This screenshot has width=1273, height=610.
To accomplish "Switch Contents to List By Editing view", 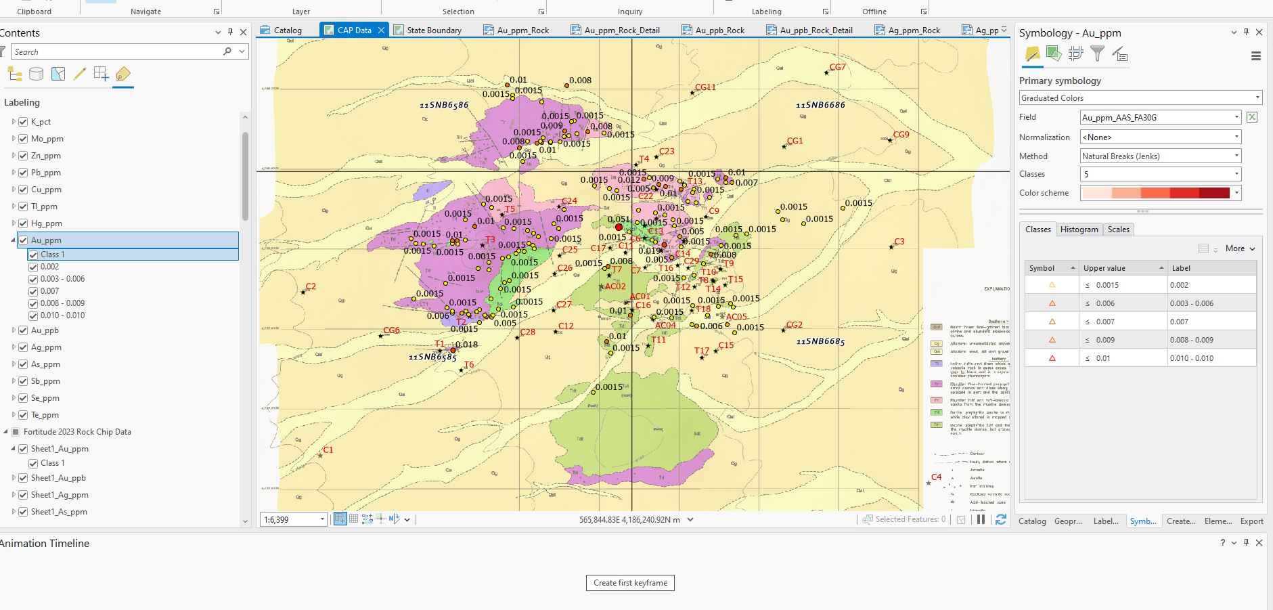I will (x=80, y=74).
